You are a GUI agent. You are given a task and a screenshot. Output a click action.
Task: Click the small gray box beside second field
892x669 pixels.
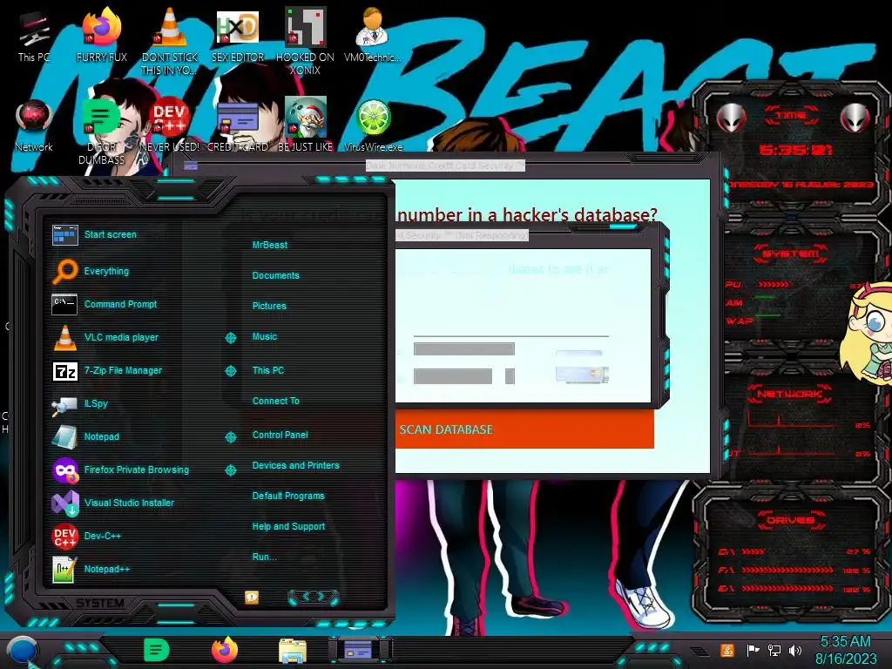[510, 376]
